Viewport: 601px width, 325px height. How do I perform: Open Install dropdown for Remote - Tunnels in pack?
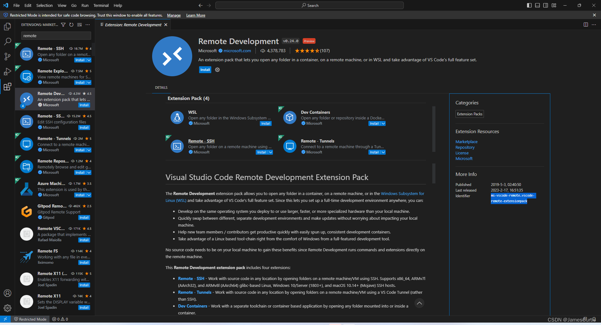pyautogui.click(x=383, y=152)
